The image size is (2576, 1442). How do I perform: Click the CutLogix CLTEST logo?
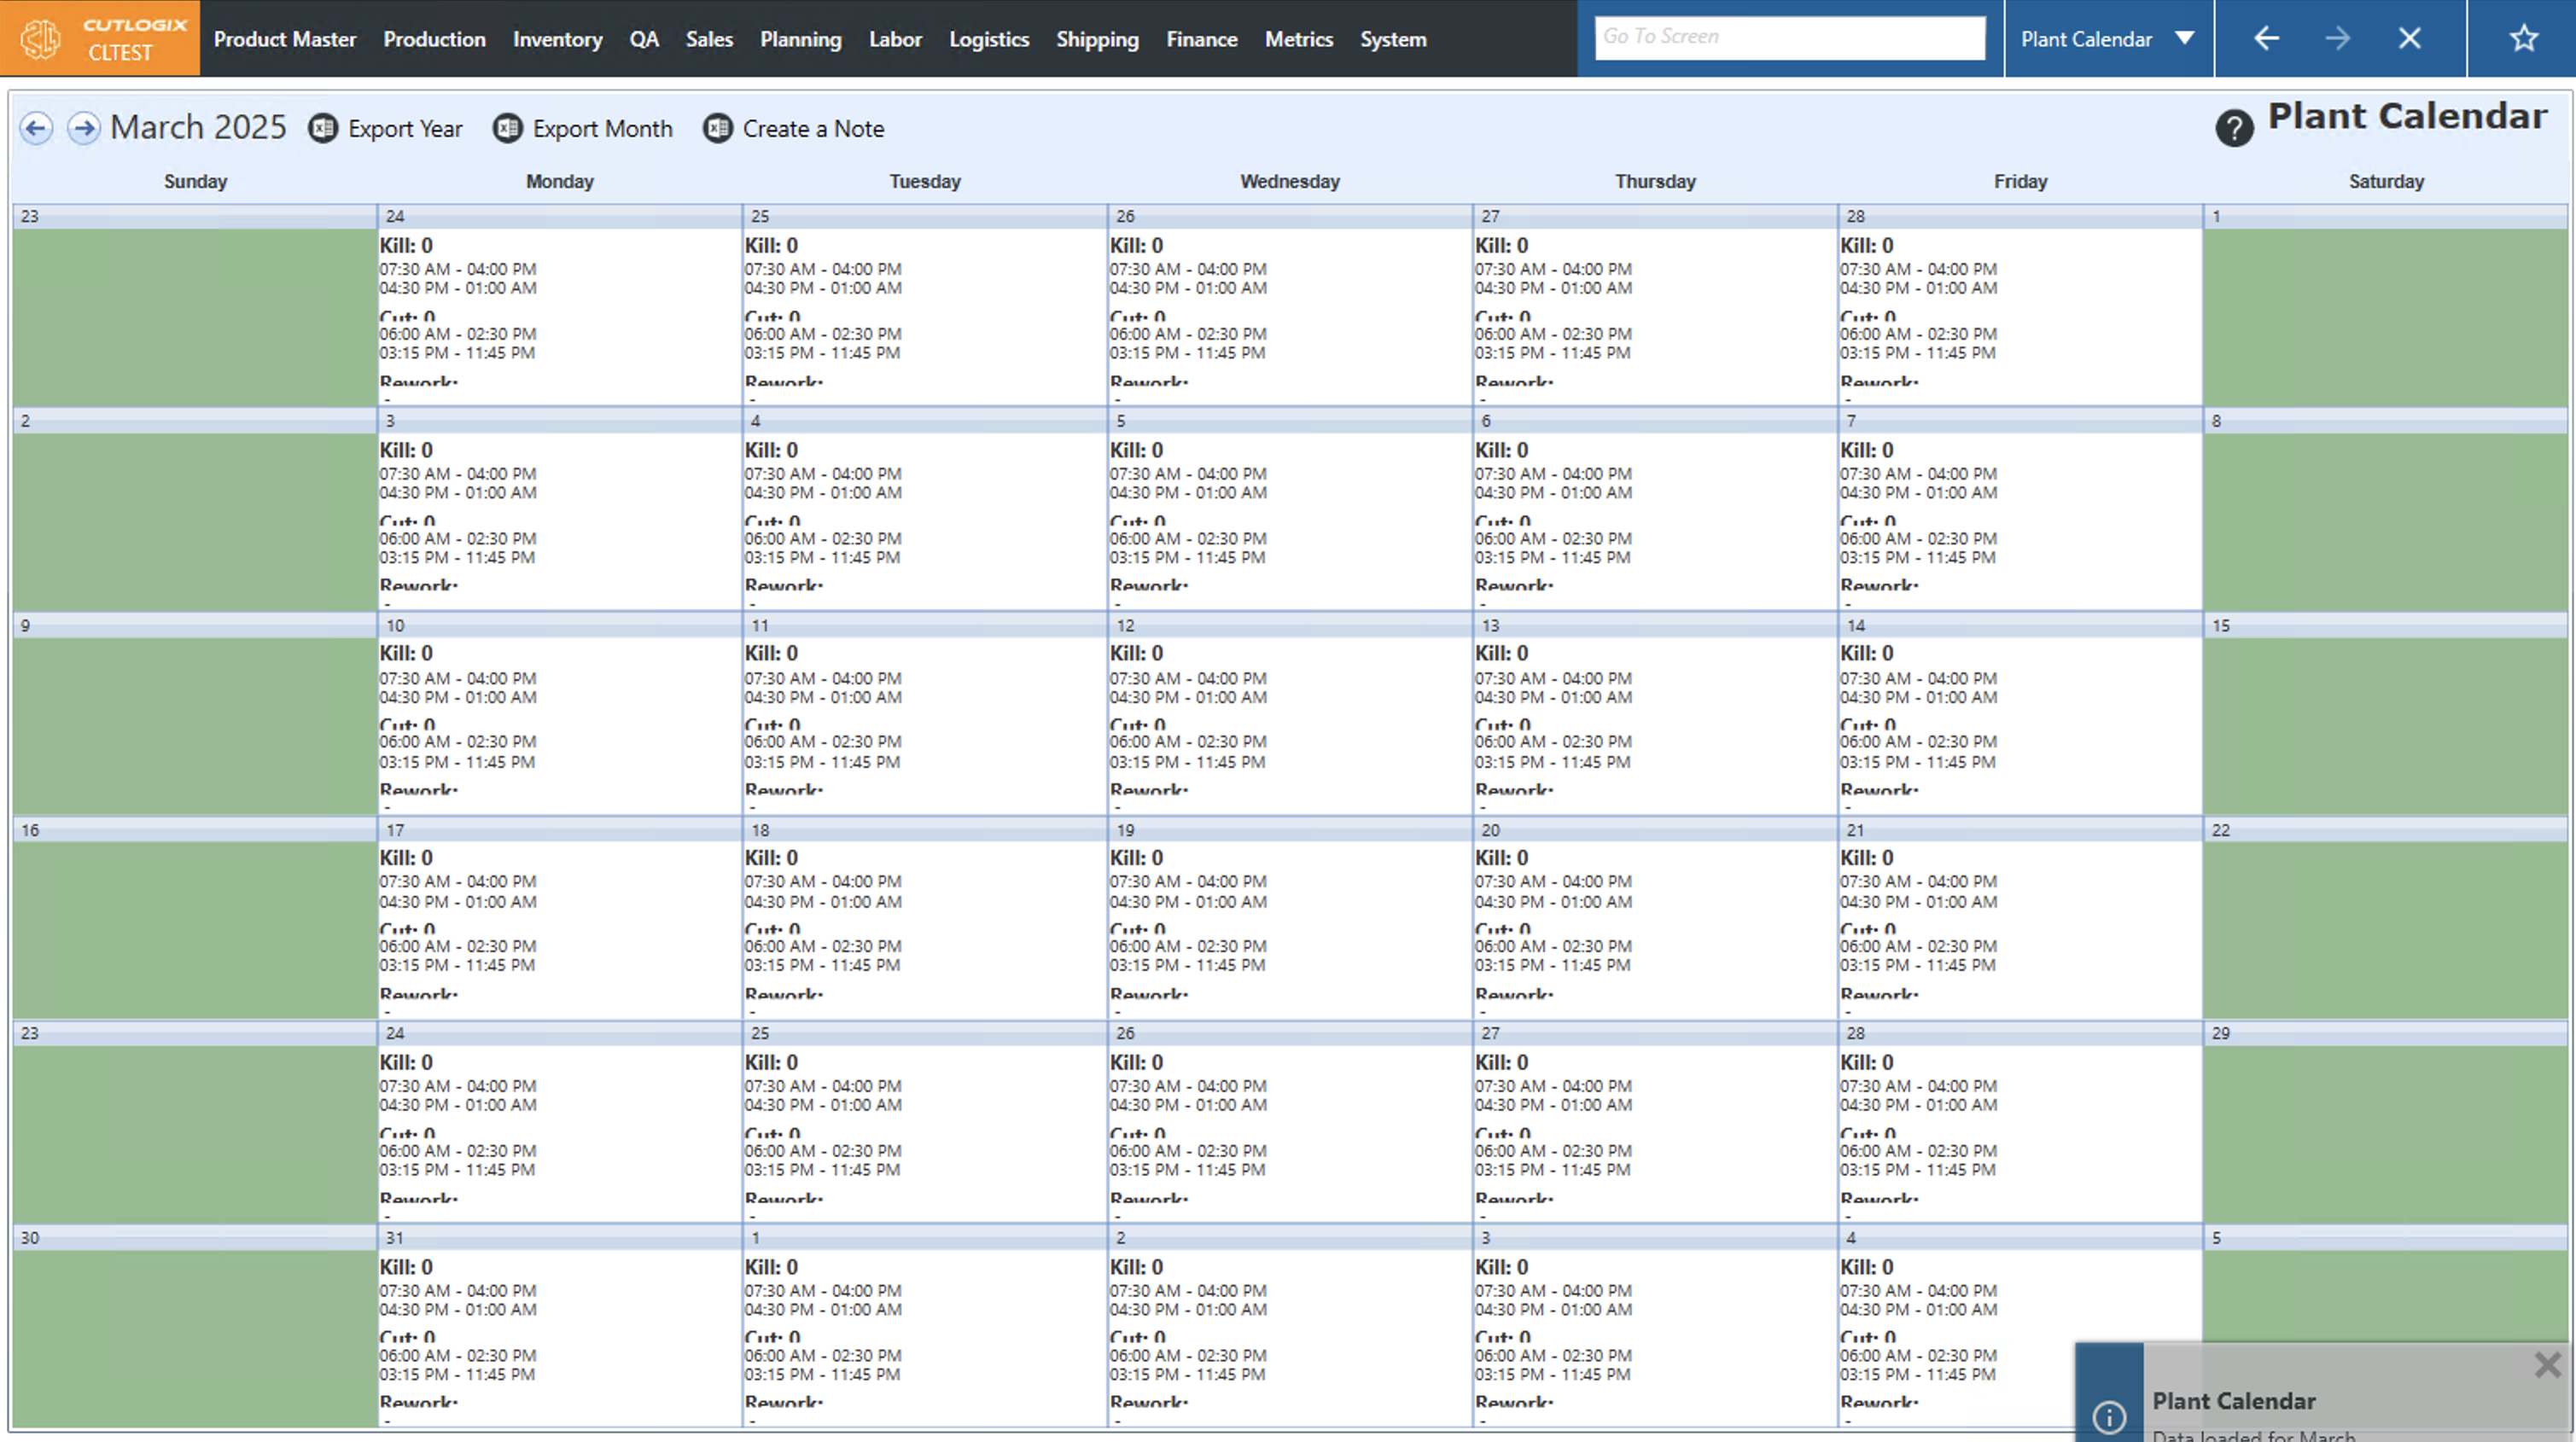(100, 39)
